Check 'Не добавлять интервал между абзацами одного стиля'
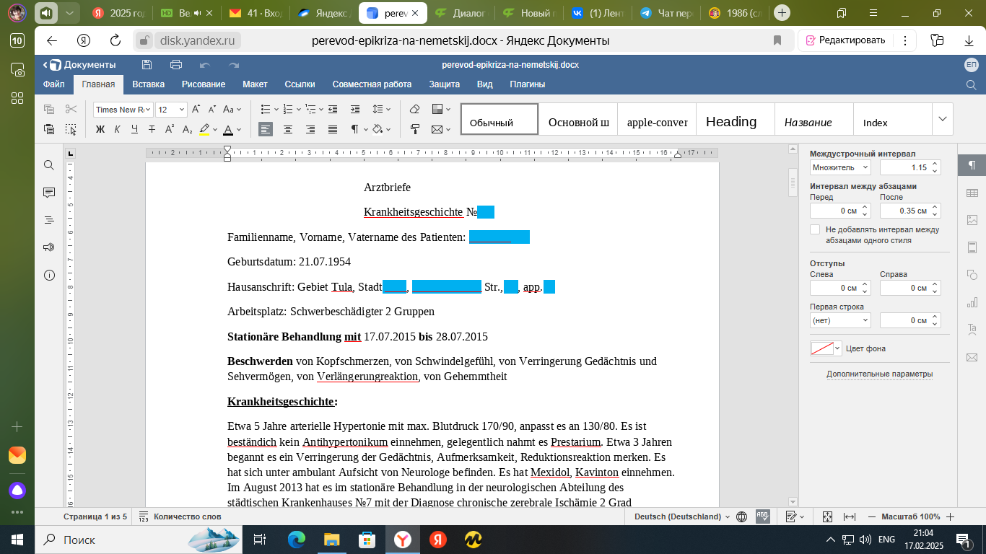Screen dimensions: 986x554 (x=815, y=229)
